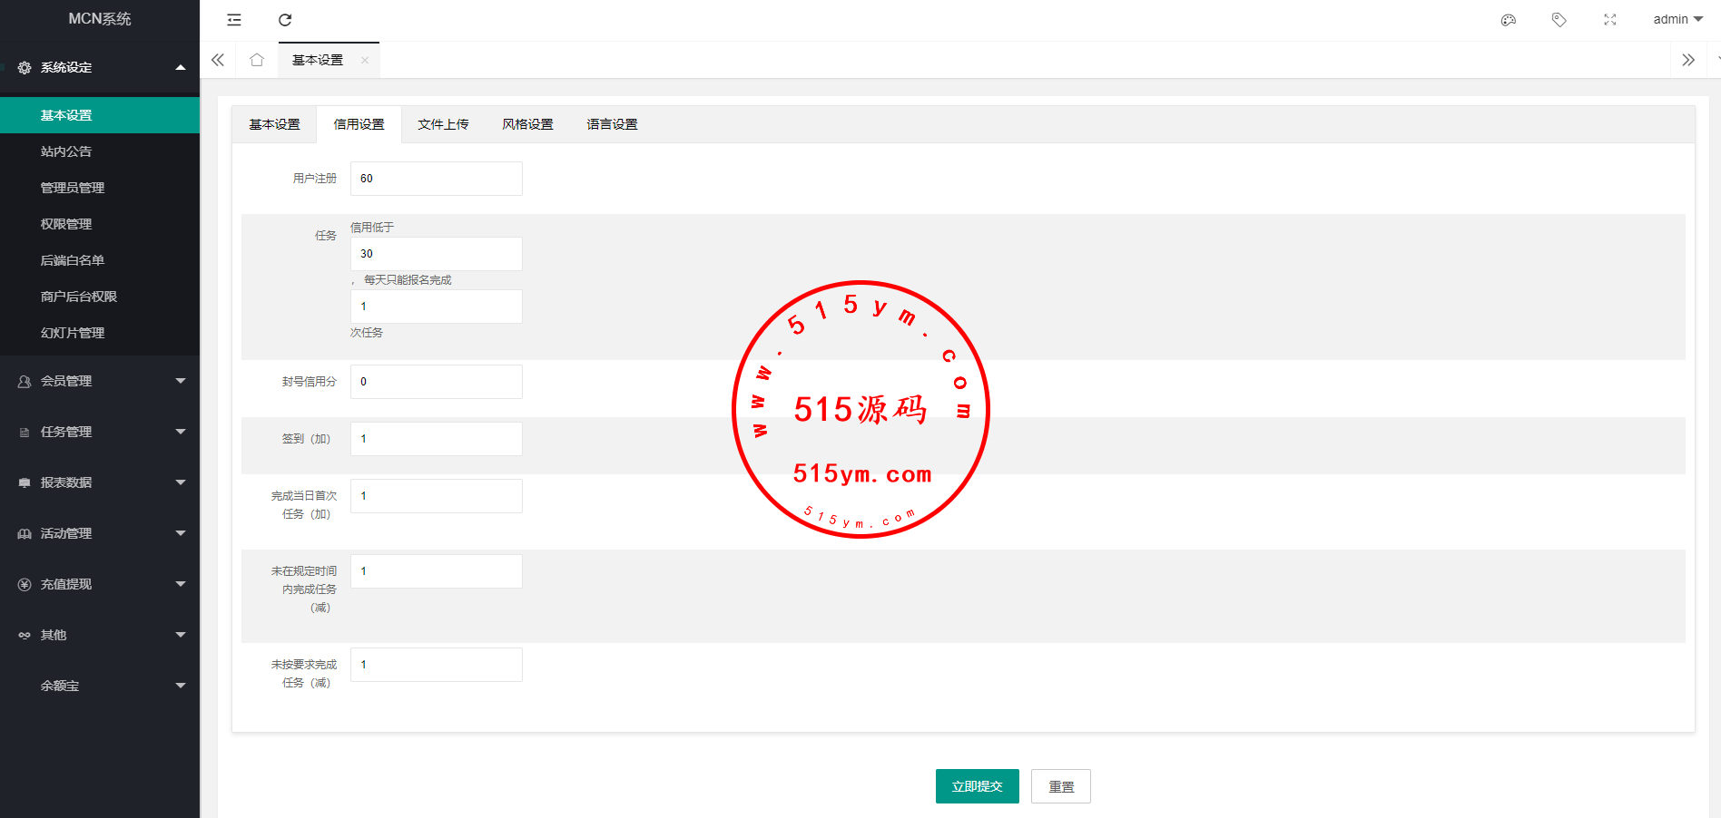Viewport: 1721px width, 818px height.
Task: Click the sidebar collapse menu icon
Action: point(234,20)
